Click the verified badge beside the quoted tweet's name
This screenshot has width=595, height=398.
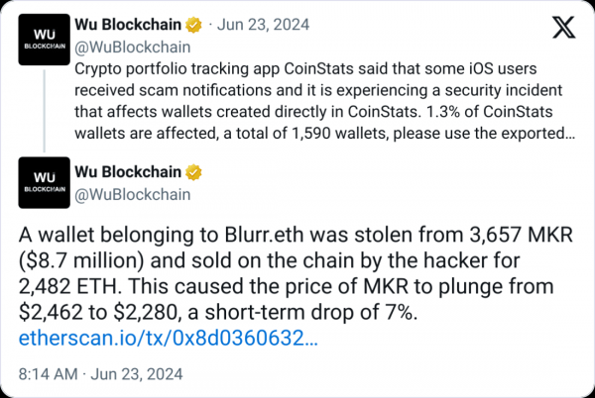pyautogui.click(x=196, y=23)
